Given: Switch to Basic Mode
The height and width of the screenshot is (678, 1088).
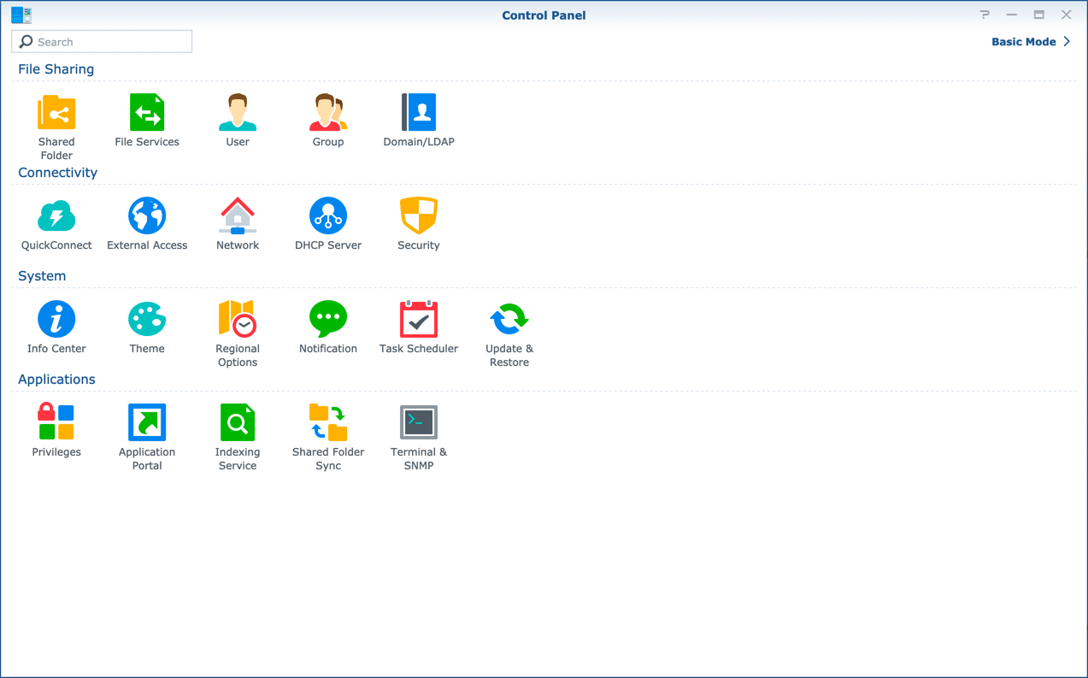Looking at the screenshot, I should [x=1030, y=42].
